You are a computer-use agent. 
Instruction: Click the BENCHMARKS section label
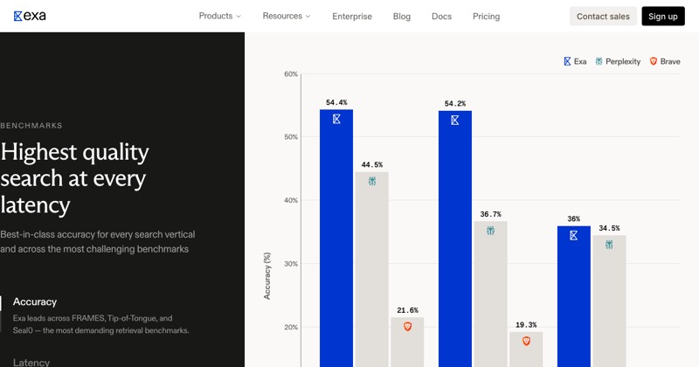pos(31,126)
